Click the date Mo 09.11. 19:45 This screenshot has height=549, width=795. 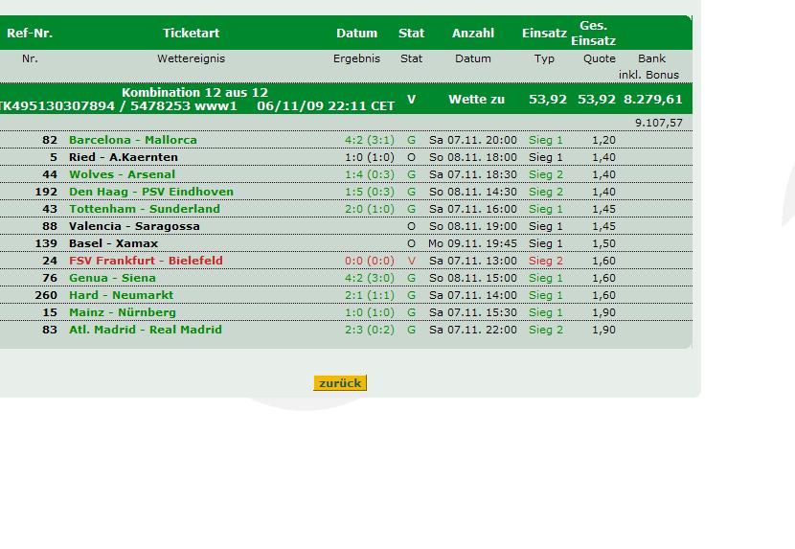[472, 243]
